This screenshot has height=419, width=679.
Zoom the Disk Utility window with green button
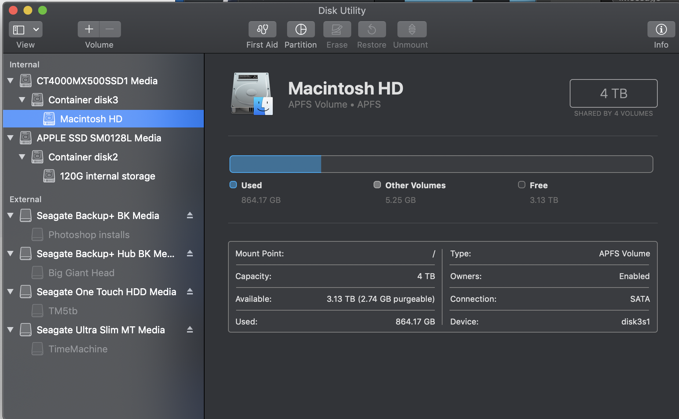click(x=43, y=10)
